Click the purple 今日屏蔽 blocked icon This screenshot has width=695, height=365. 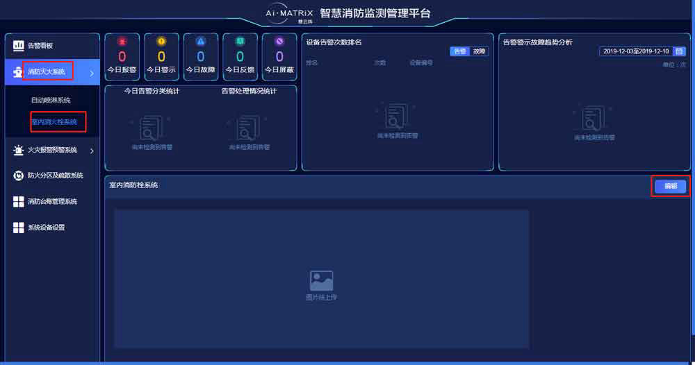point(279,42)
